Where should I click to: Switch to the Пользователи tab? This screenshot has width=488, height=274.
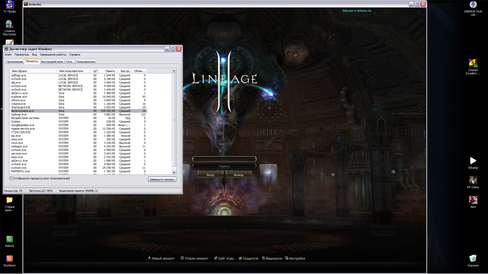86,62
